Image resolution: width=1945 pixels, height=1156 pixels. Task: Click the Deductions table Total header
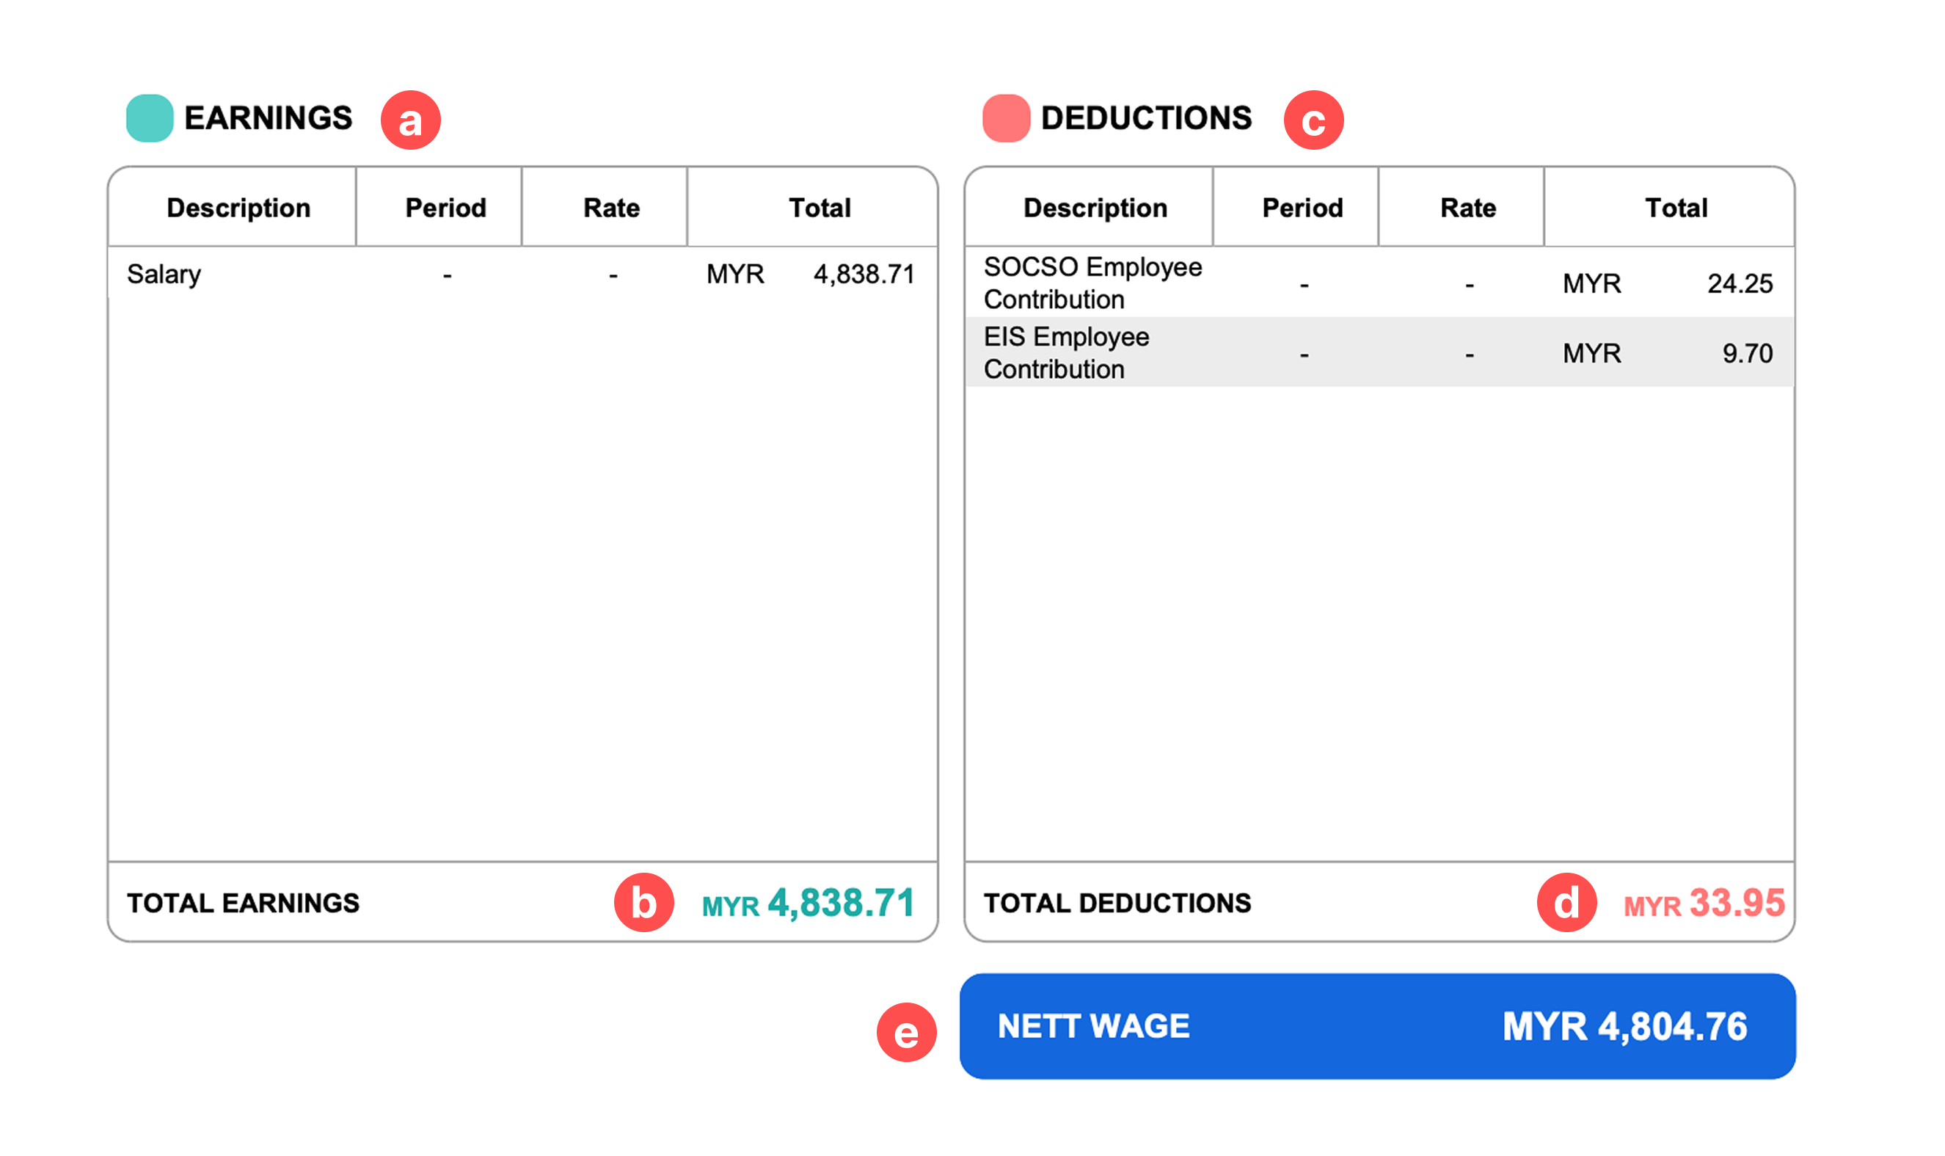[1675, 208]
